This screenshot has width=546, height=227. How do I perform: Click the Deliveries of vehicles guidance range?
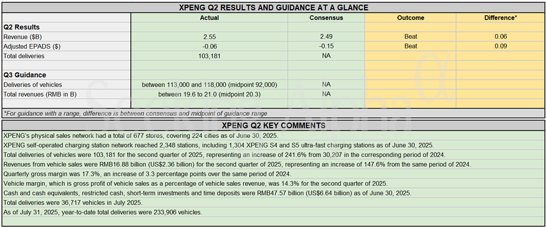[209, 84]
